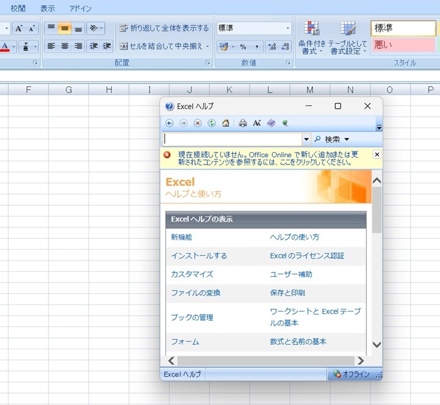
Task: Open 配置 alignment dialog launcher
Action: click(x=207, y=63)
